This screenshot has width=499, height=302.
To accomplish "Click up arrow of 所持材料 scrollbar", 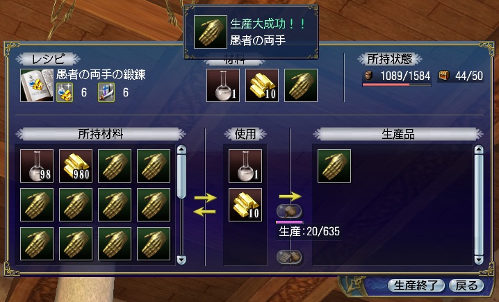I will pos(181,149).
